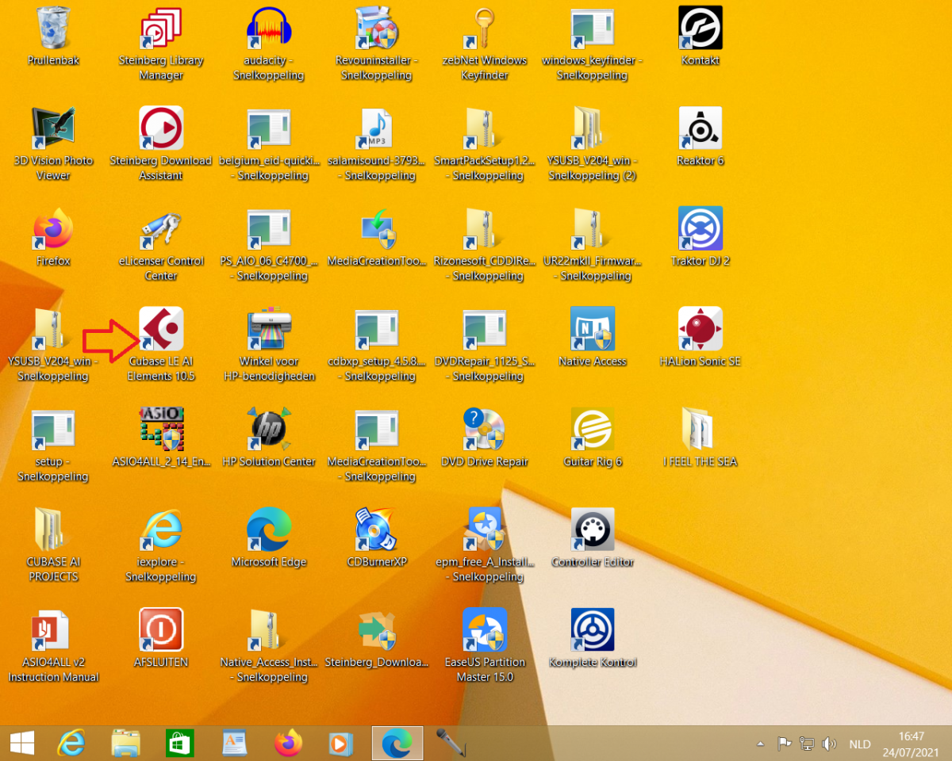Launch Kontakt desktop icon
The image size is (952, 761).
coord(701,28)
